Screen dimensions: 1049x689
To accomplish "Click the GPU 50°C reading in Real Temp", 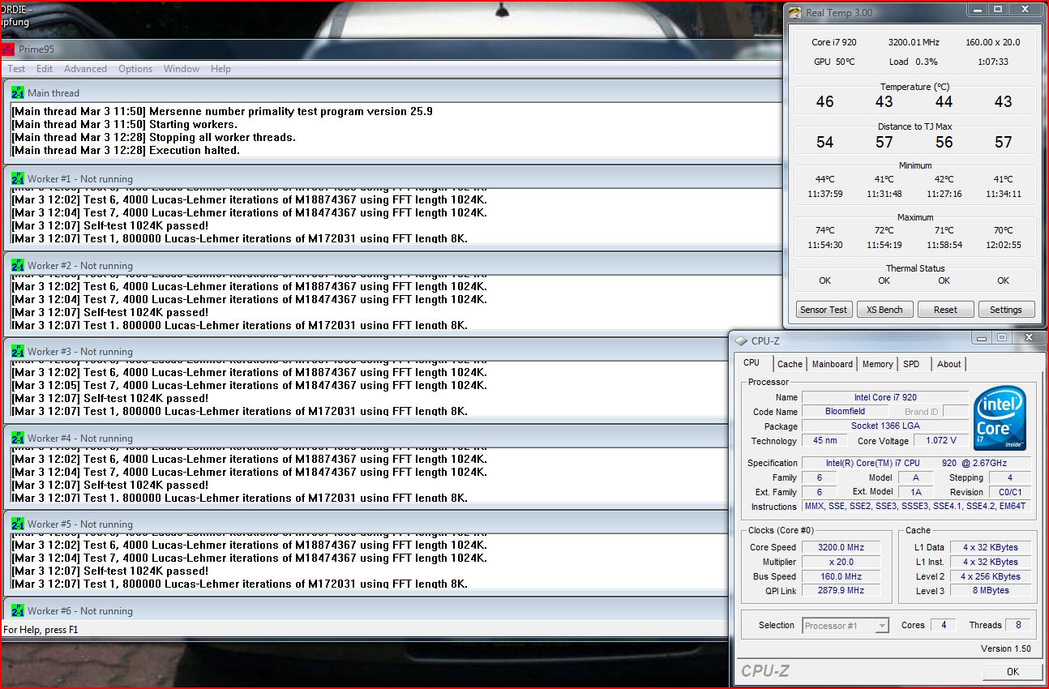I will click(834, 62).
